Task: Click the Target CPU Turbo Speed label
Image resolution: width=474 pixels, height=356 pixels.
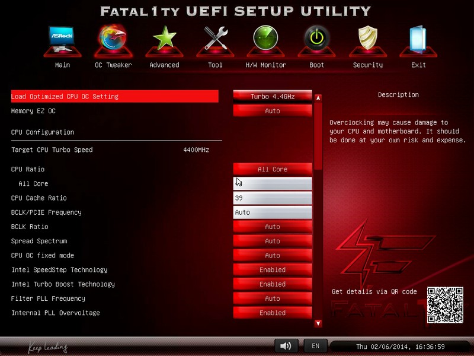Action: [x=52, y=150]
